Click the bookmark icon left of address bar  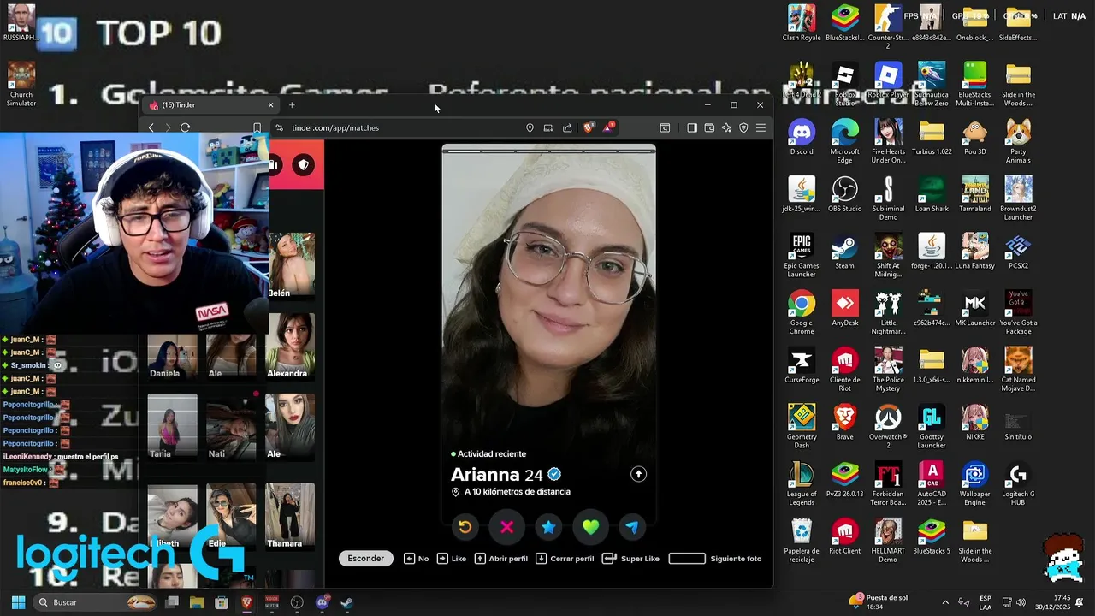(257, 127)
